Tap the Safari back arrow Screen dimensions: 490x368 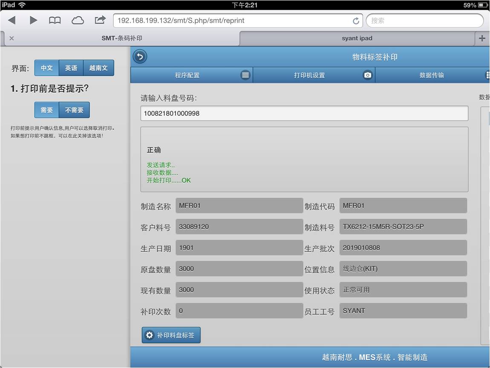(x=12, y=20)
